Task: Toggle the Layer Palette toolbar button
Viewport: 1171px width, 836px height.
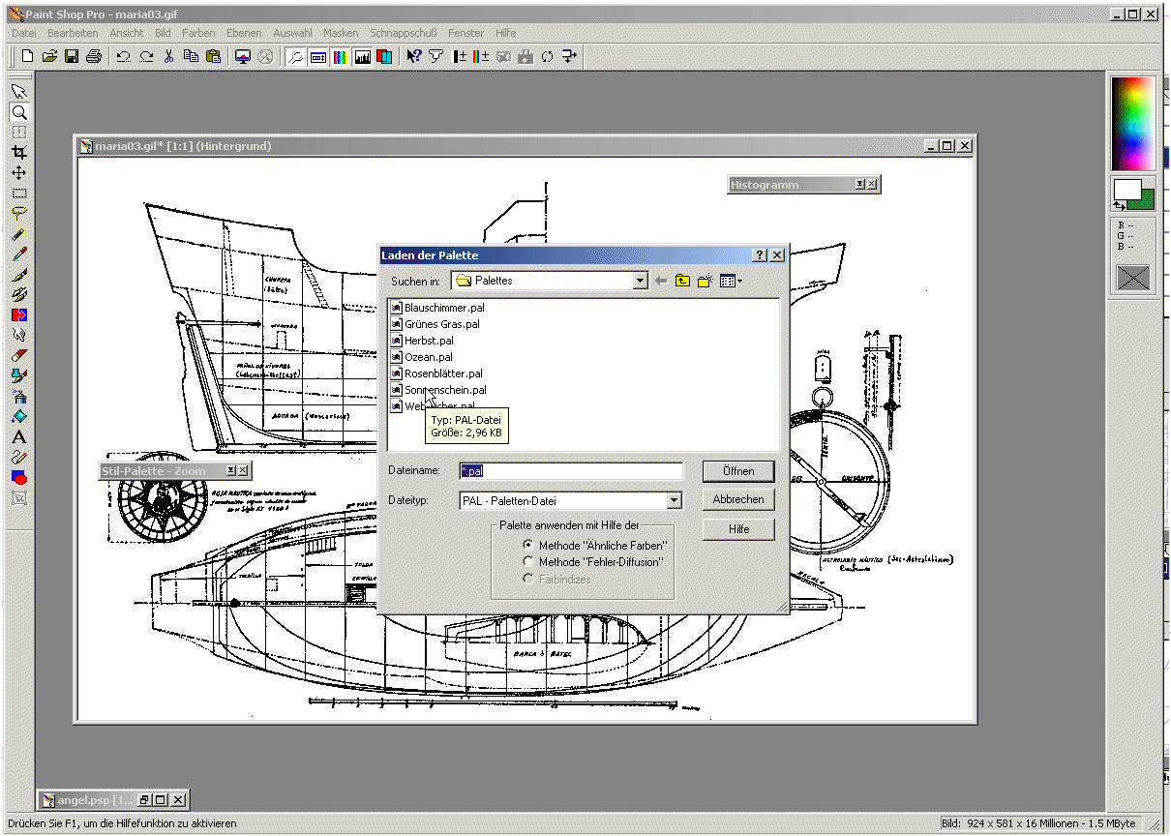Action: click(x=385, y=56)
